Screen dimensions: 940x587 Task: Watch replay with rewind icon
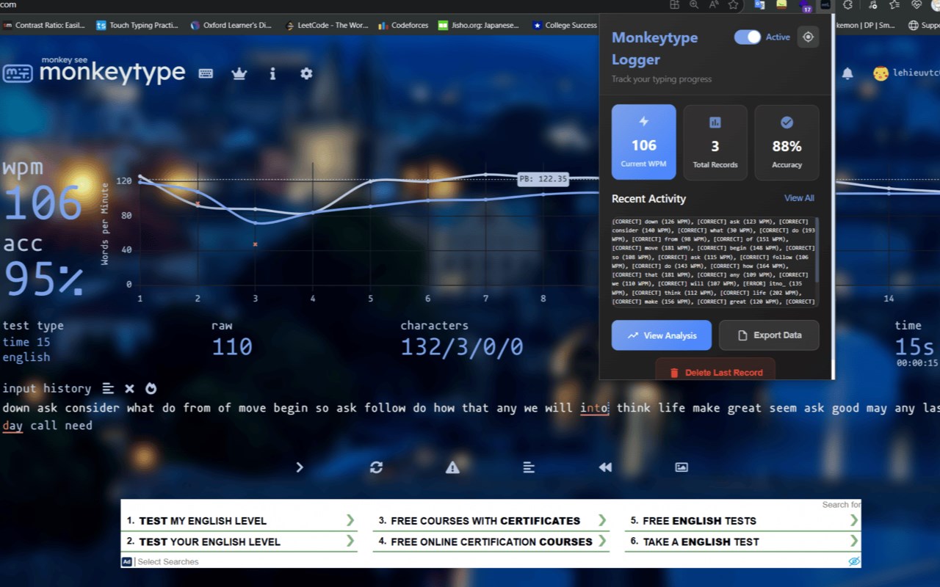tap(605, 467)
